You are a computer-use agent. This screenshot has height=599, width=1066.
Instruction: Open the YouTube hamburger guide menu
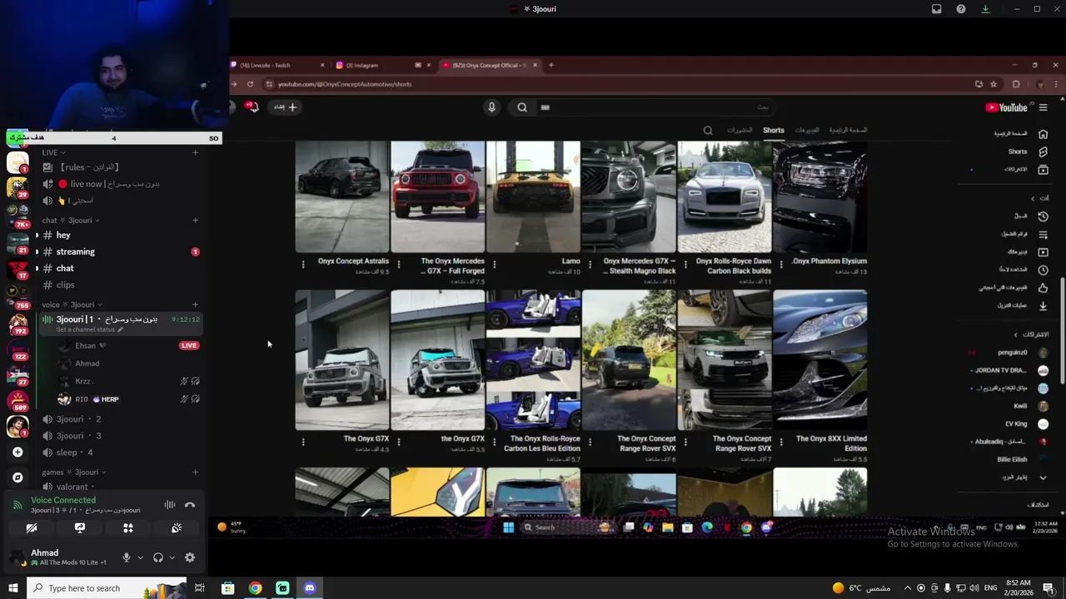tap(1043, 107)
